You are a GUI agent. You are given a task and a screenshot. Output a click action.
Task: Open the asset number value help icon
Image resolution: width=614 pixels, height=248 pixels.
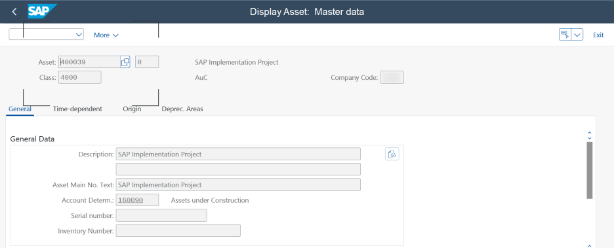click(x=125, y=62)
